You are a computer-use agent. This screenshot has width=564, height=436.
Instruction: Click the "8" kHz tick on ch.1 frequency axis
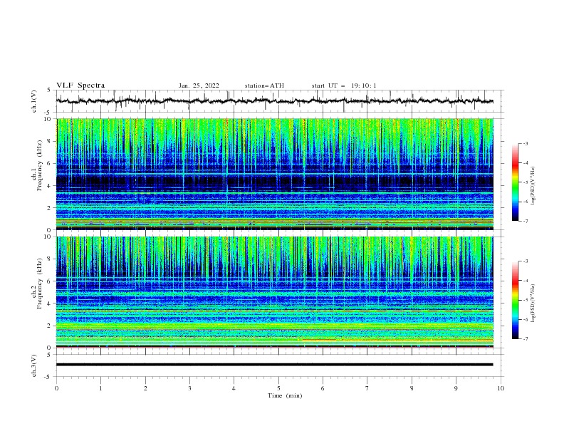[x=51, y=141]
